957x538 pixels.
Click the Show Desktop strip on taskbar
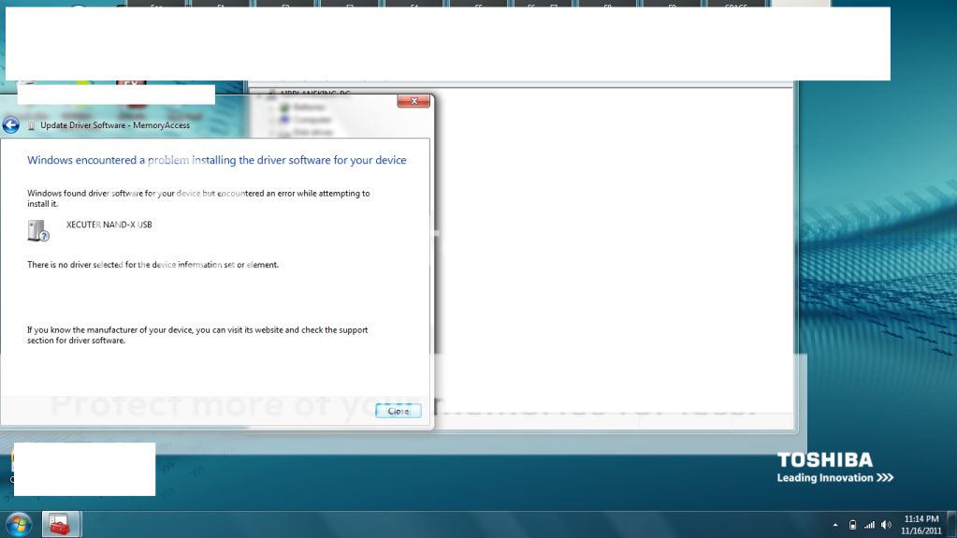click(952, 525)
